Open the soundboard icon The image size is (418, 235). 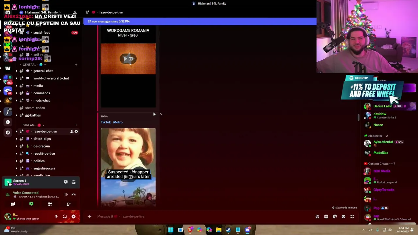(x=69, y=204)
